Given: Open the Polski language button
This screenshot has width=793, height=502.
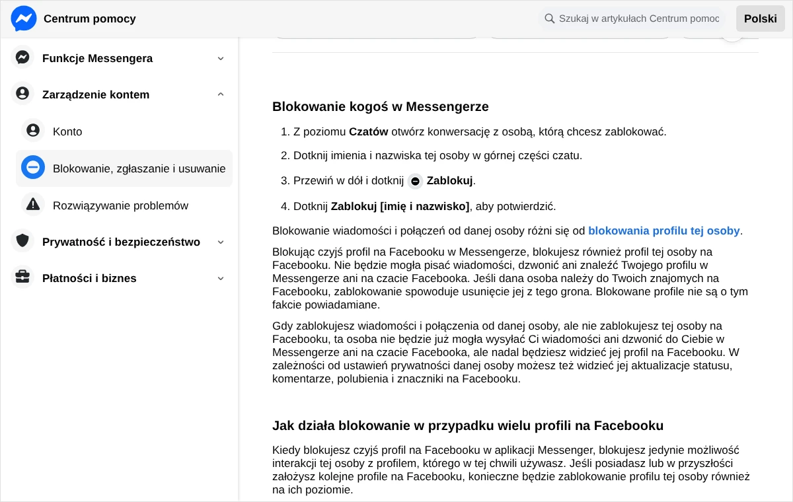Looking at the screenshot, I should (761, 18).
